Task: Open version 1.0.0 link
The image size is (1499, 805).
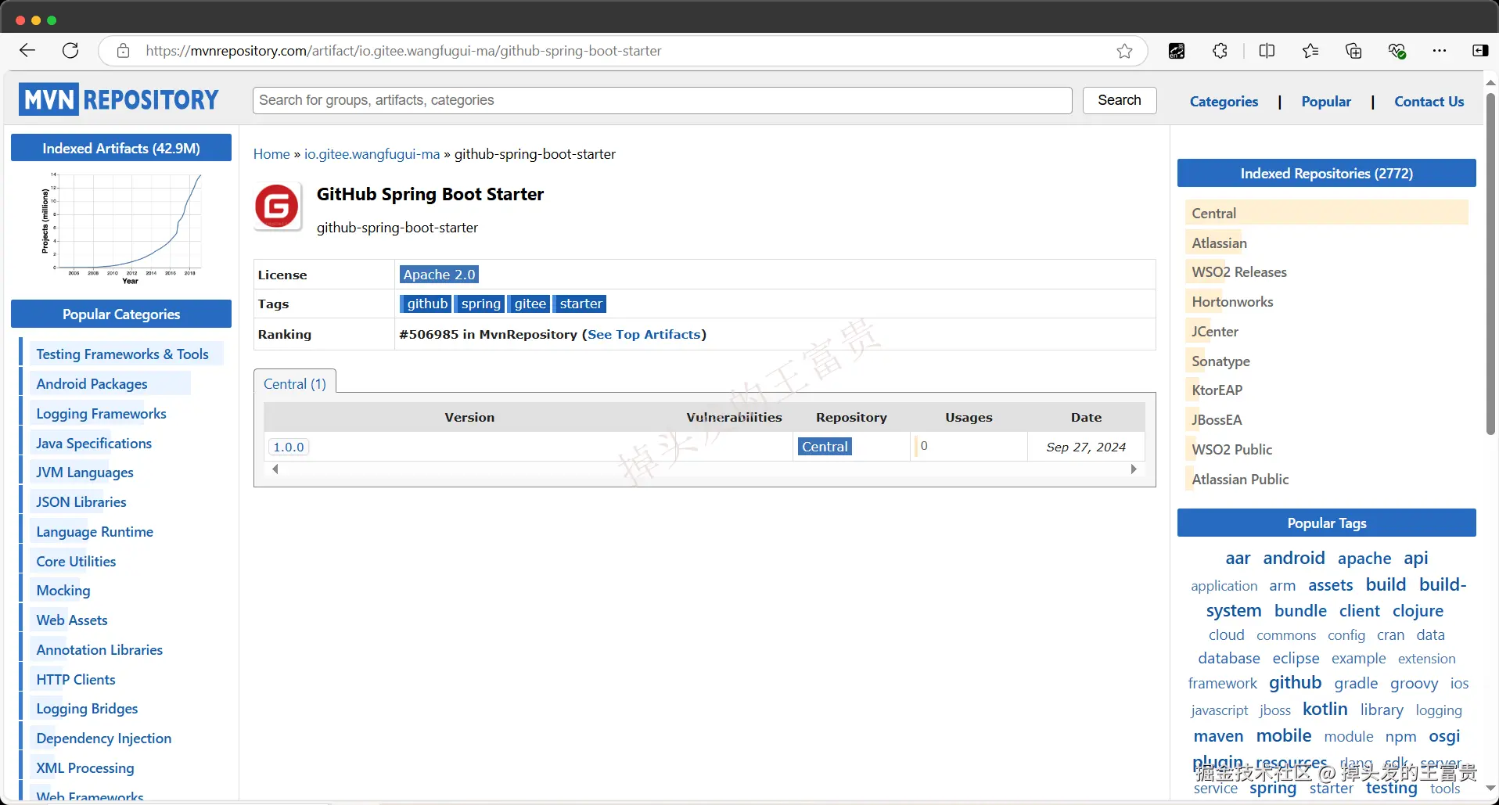Action: [x=289, y=447]
